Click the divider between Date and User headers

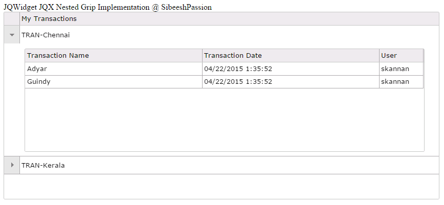379,56
